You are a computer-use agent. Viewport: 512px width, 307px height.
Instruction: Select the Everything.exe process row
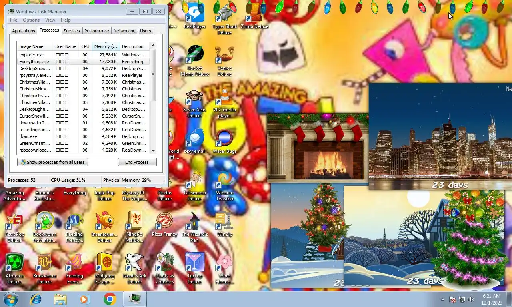tap(83, 62)
